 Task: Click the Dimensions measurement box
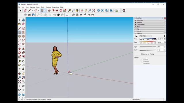click(152, 100)
